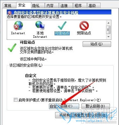119x125 pixels.
Task: Enable the 启用保护模式 checkbox
Action: coord(16,100)
